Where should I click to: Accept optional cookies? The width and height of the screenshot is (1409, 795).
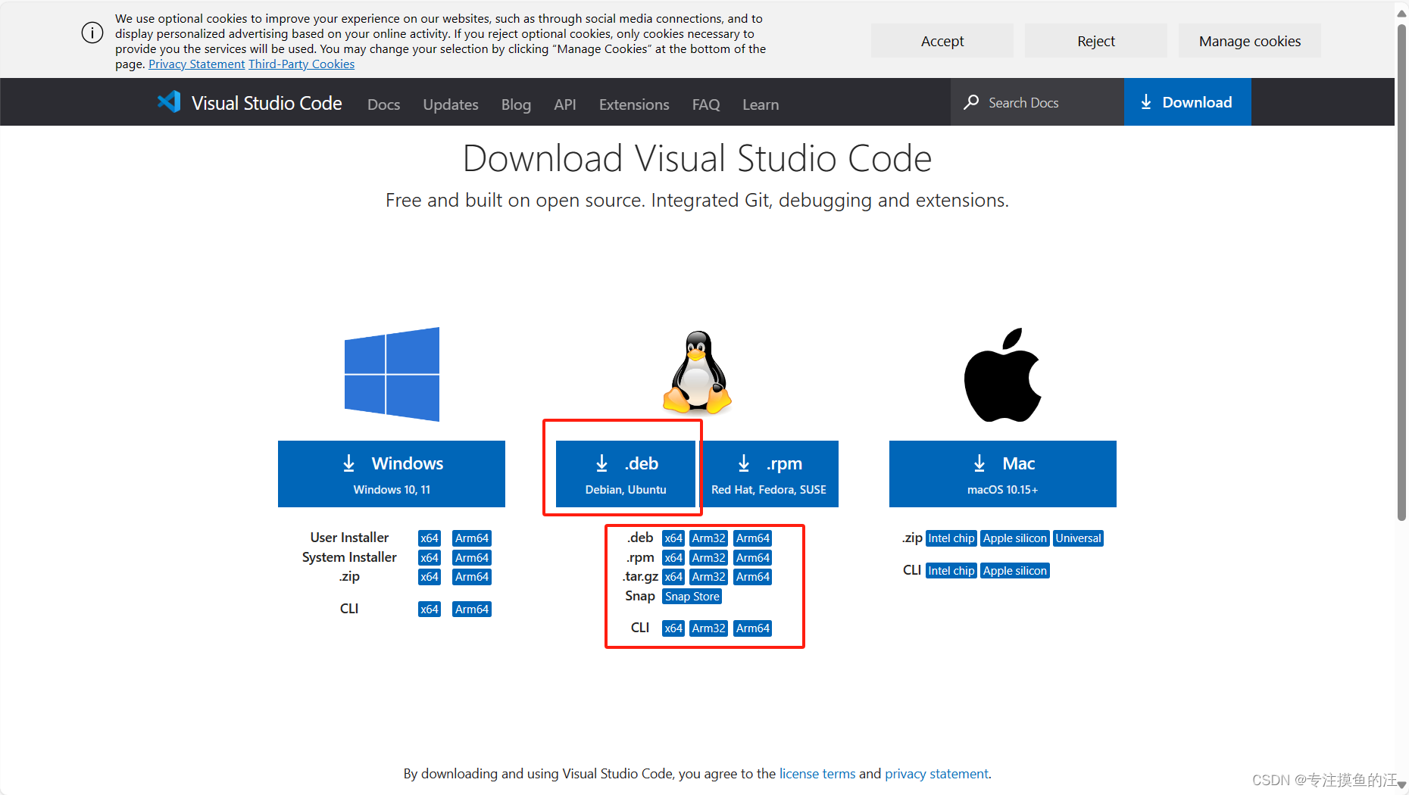click(942, 41)
